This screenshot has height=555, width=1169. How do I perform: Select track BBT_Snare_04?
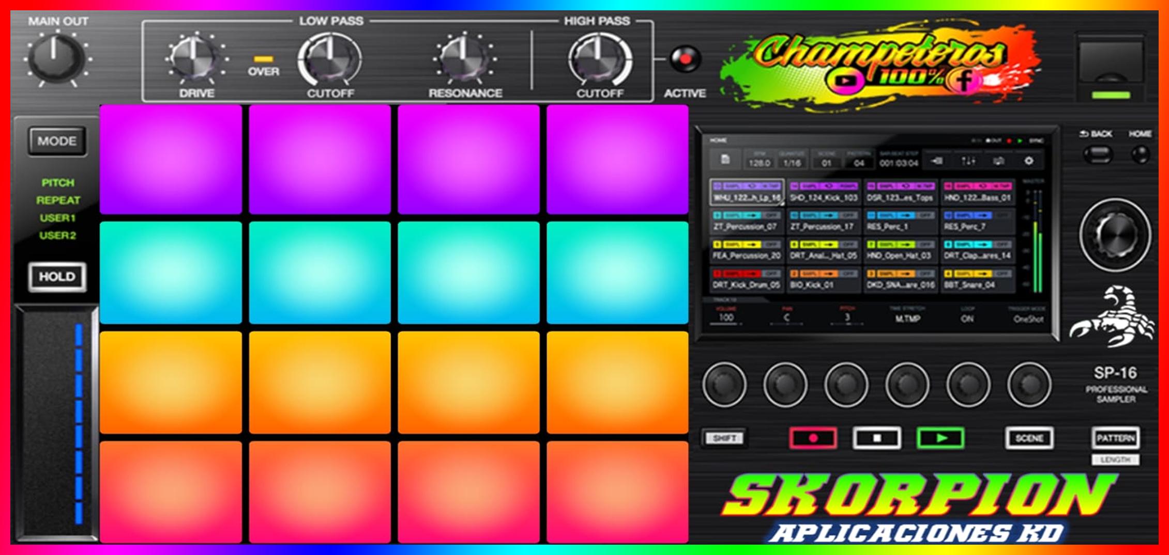tap(977, 279)
